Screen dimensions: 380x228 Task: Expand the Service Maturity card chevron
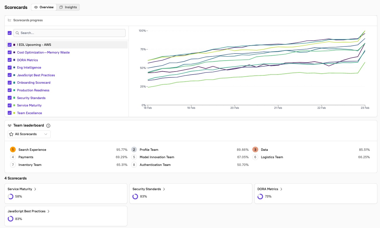pyautogui.click(x=35, y=189)
